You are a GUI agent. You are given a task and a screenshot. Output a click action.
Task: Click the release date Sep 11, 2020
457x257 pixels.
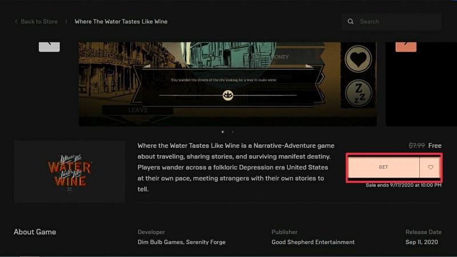tap(422, 242)
